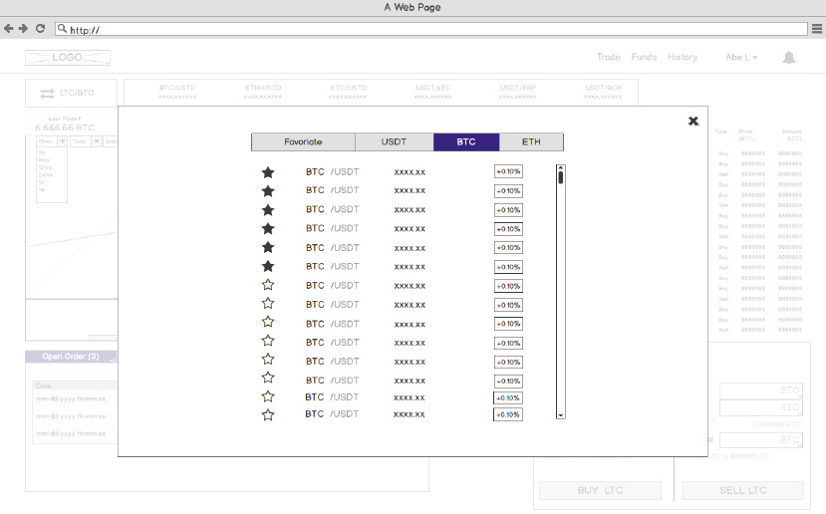This screenshot has width=826, height=514.
Task: Click the LOGO placeholder in the header
Action: (68, 58)
